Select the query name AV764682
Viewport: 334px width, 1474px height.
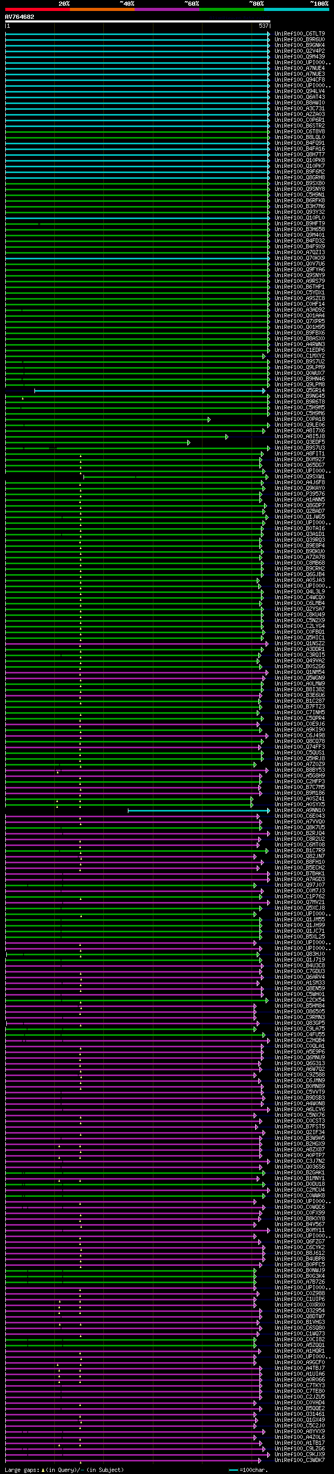point(19,17)
